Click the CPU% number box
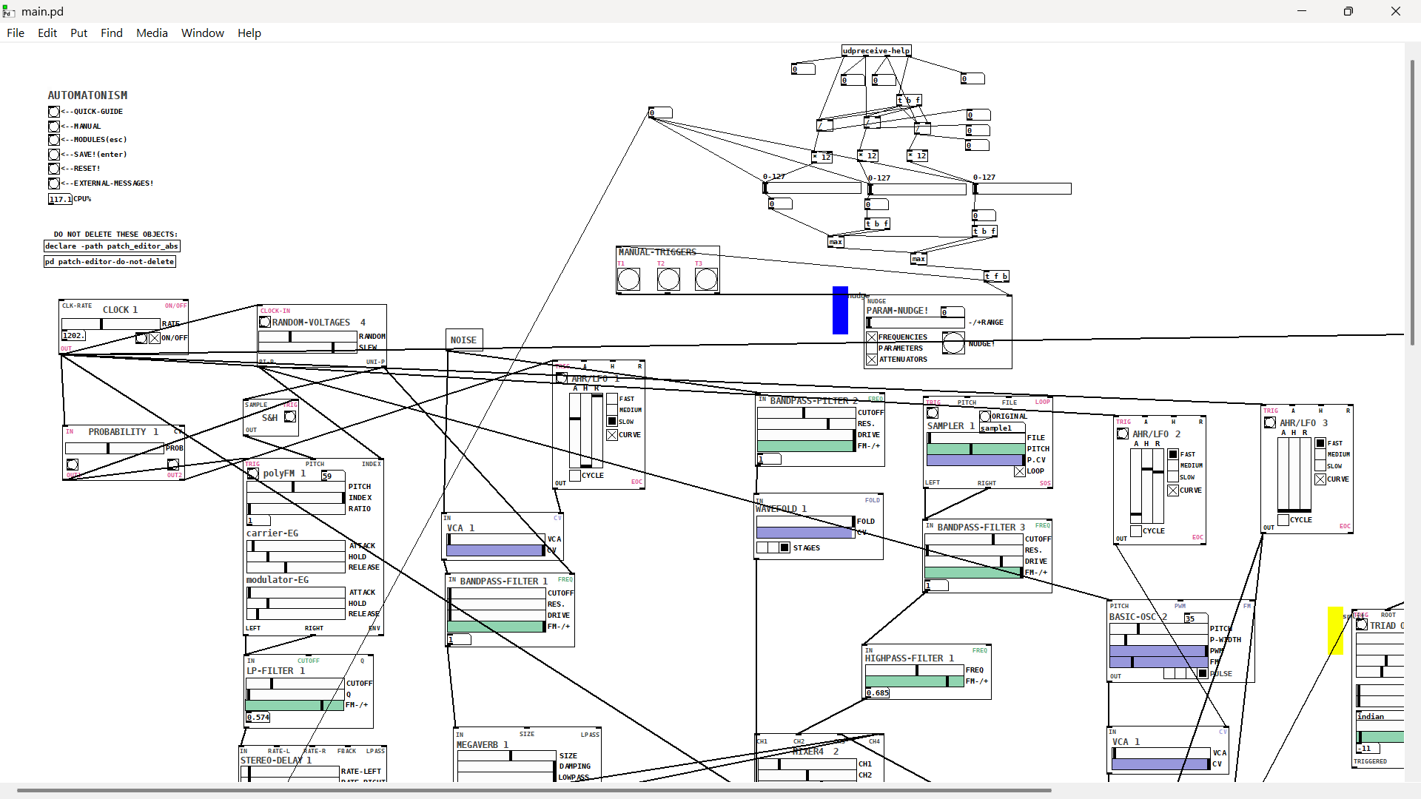Image resolution: width=1421 pixels, height=799 pixels. (x=60, y=199)
